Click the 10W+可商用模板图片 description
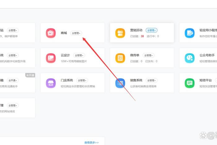 [x=74, y=61]
